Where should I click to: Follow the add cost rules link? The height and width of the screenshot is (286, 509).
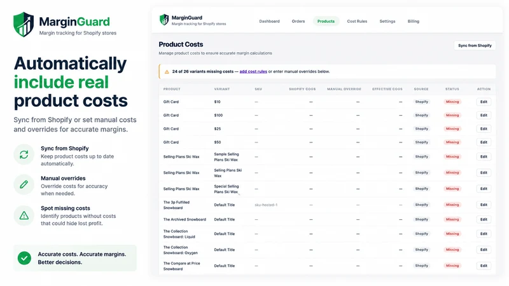(253, 72)
